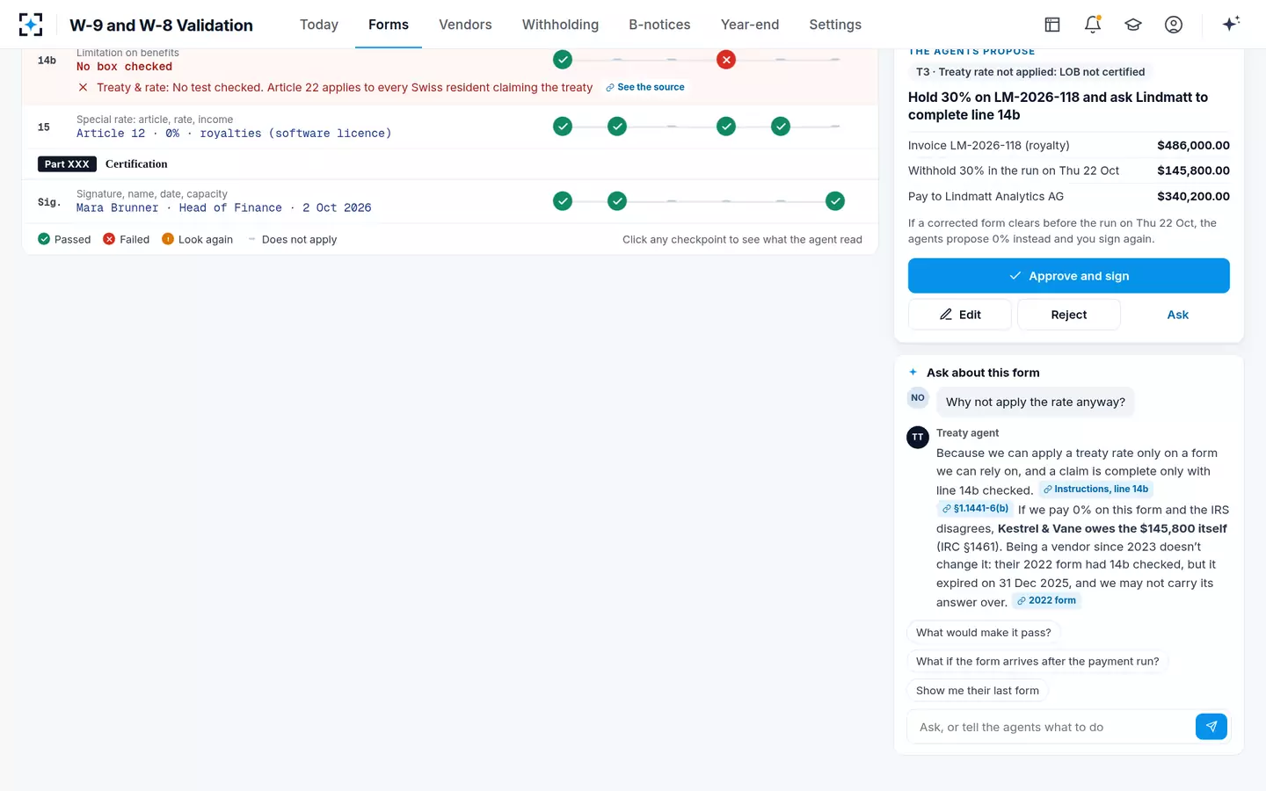1266x791 pixels.
Task: Reject the proposed 30% hold
Action: coord(1069,315)
